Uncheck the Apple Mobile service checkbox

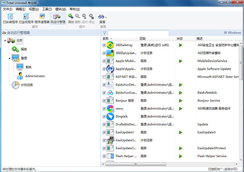(104, 61)
